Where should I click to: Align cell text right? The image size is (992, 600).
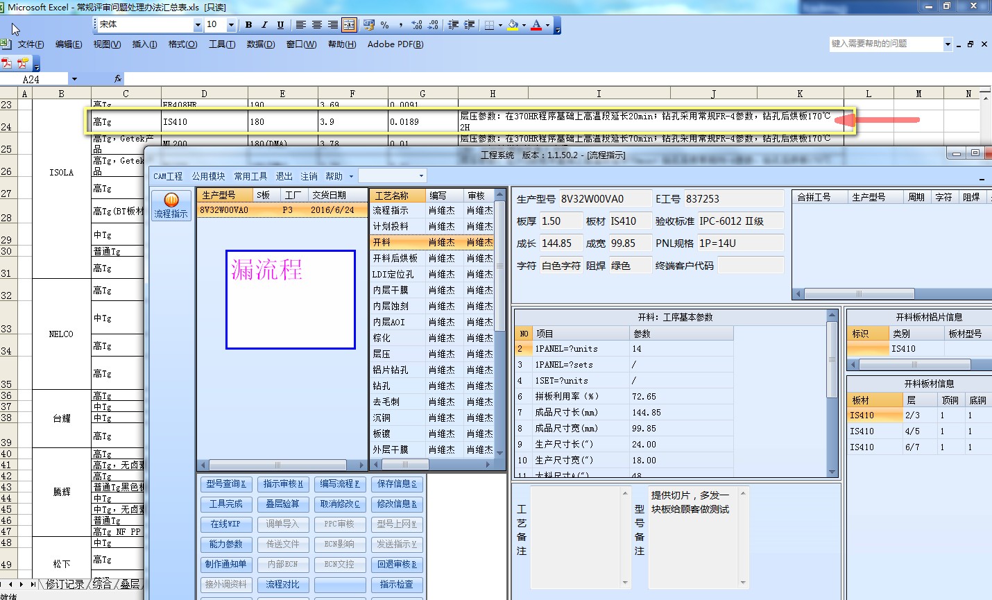click(x=333, y=25)
